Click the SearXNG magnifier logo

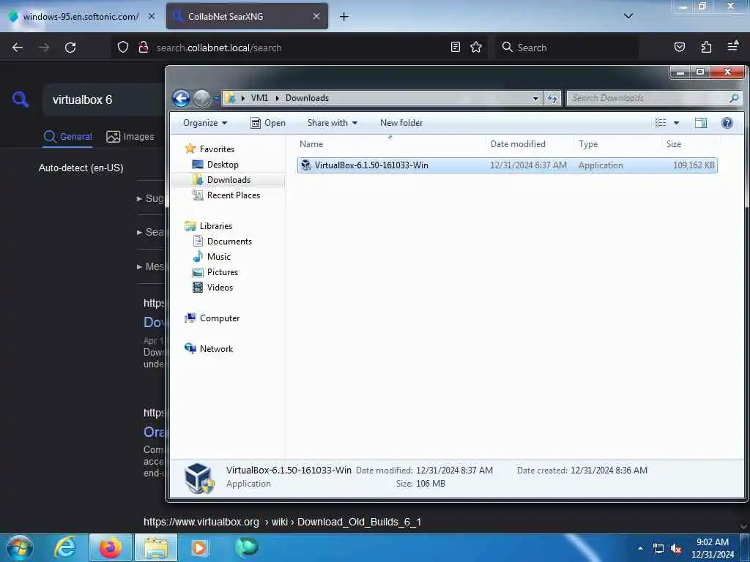(21, 100)
